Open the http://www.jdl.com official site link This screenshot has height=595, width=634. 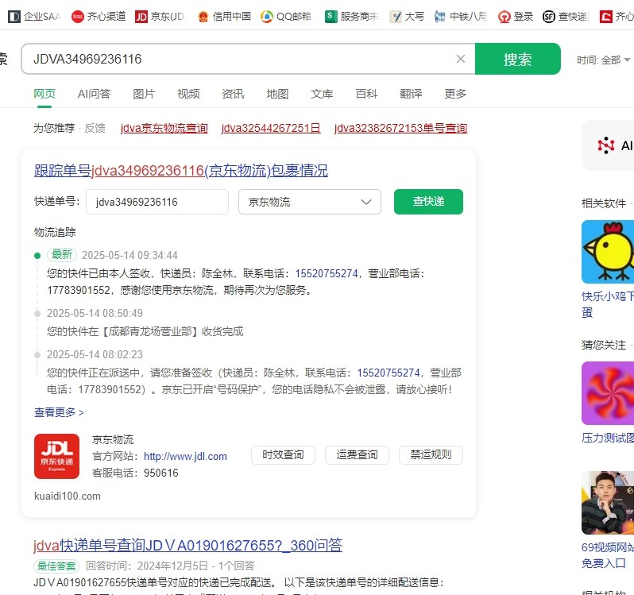pyautogui.click(x=185, y=456)
